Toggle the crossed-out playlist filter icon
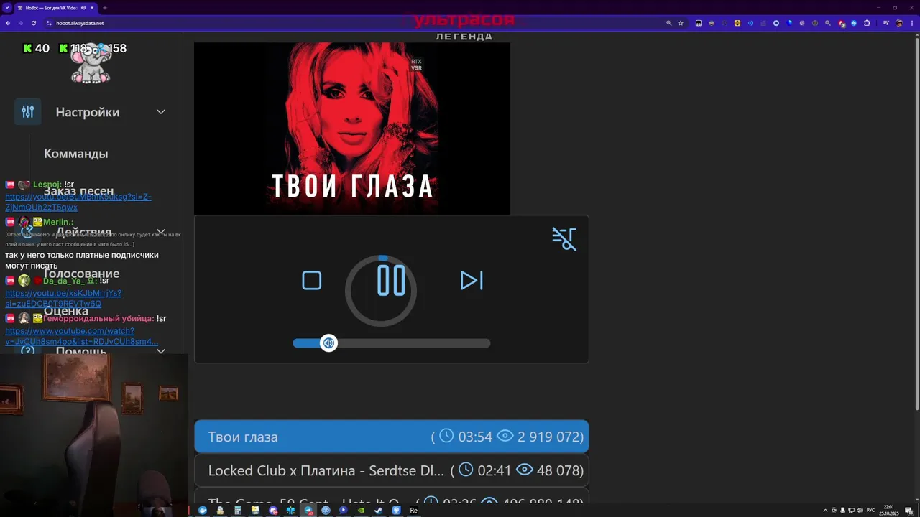 (564, 238)
